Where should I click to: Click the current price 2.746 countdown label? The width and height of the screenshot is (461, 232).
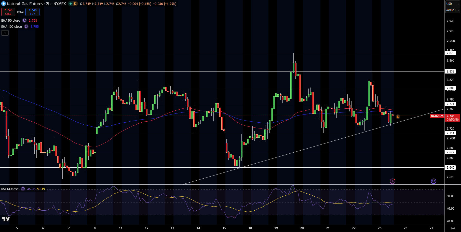(452, 118)
